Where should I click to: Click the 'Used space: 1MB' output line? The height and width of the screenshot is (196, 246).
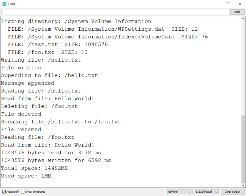click(26, 176)
